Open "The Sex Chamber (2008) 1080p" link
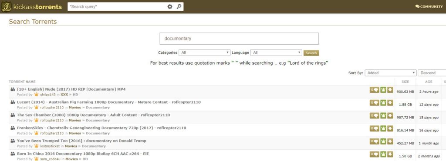The width and height of the screenshot is (446, 161). 93,115
